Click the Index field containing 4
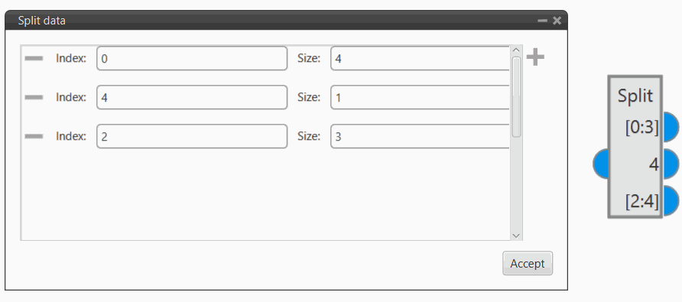The image size is (682, 302). [x=192, y=97]
